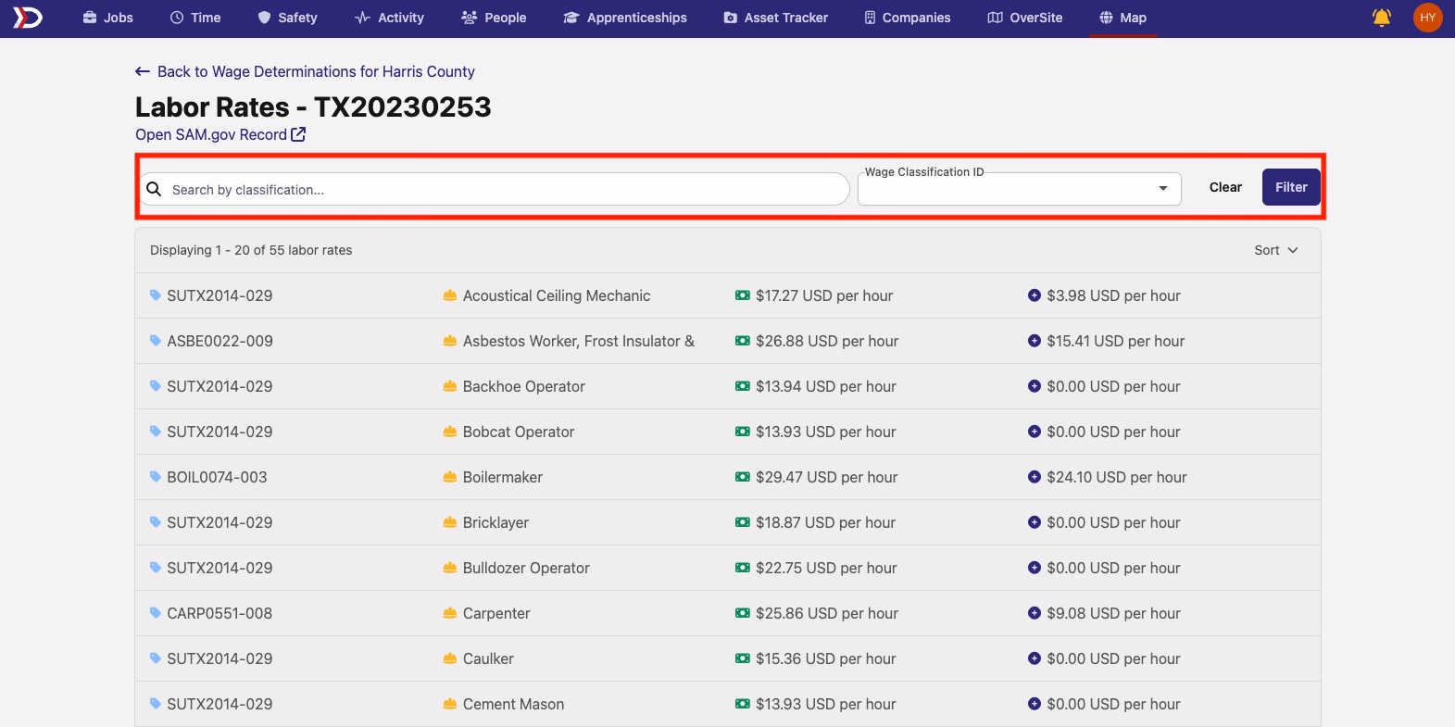Image resolution: width=1455 pixels, height=727 pixels.
Task: Click plus icon next to $24.10 USD
Action: coord(1035,477)
